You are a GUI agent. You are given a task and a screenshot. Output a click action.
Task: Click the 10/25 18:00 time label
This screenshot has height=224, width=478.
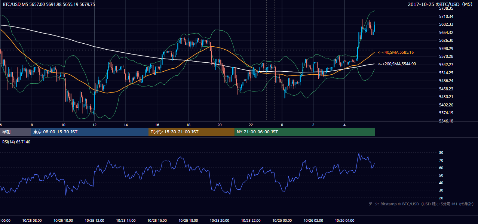[x=188, y=221]
